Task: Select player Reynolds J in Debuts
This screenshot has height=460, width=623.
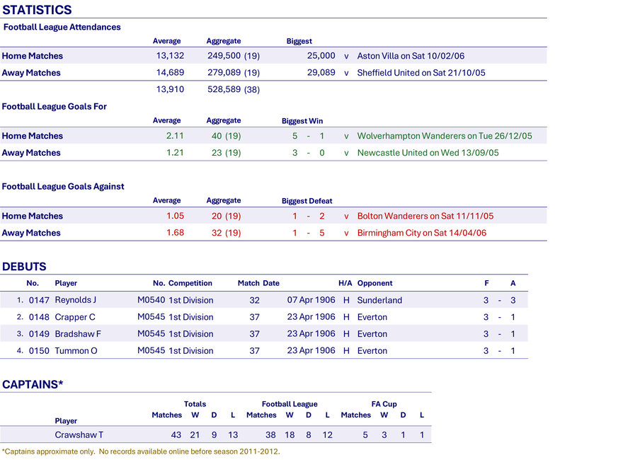Action: coord(76,300)
